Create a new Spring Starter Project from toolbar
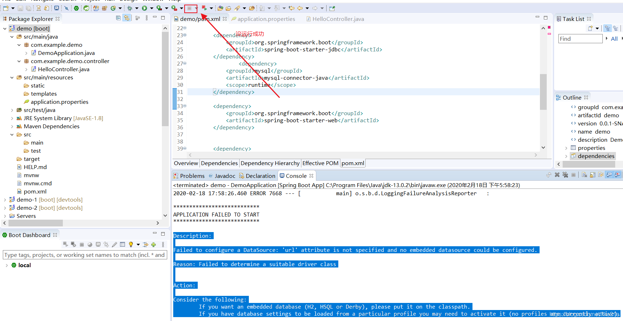Screen dimensions: 623x321 [x=86, y=8]
